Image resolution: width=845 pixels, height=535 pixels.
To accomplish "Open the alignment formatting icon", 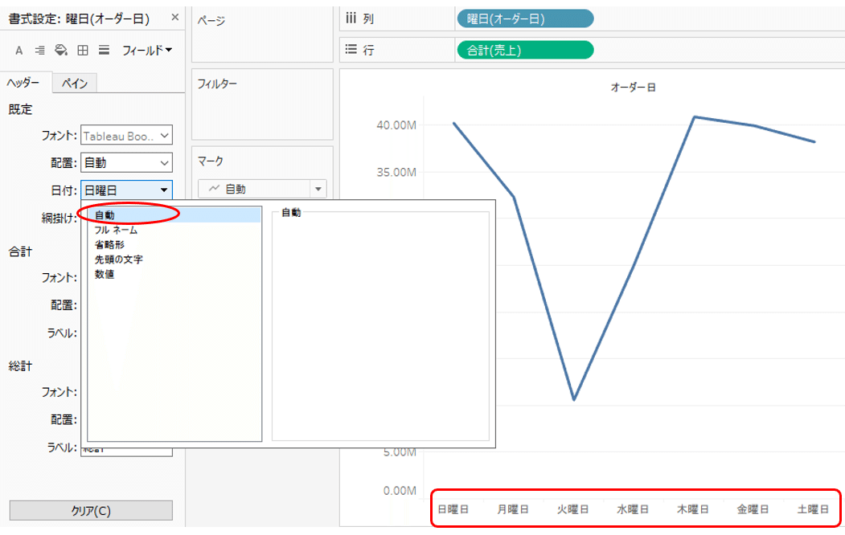I will [x=40, y=51].
